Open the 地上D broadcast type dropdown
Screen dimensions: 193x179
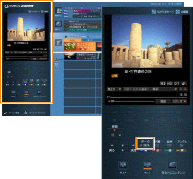[114, 89]
